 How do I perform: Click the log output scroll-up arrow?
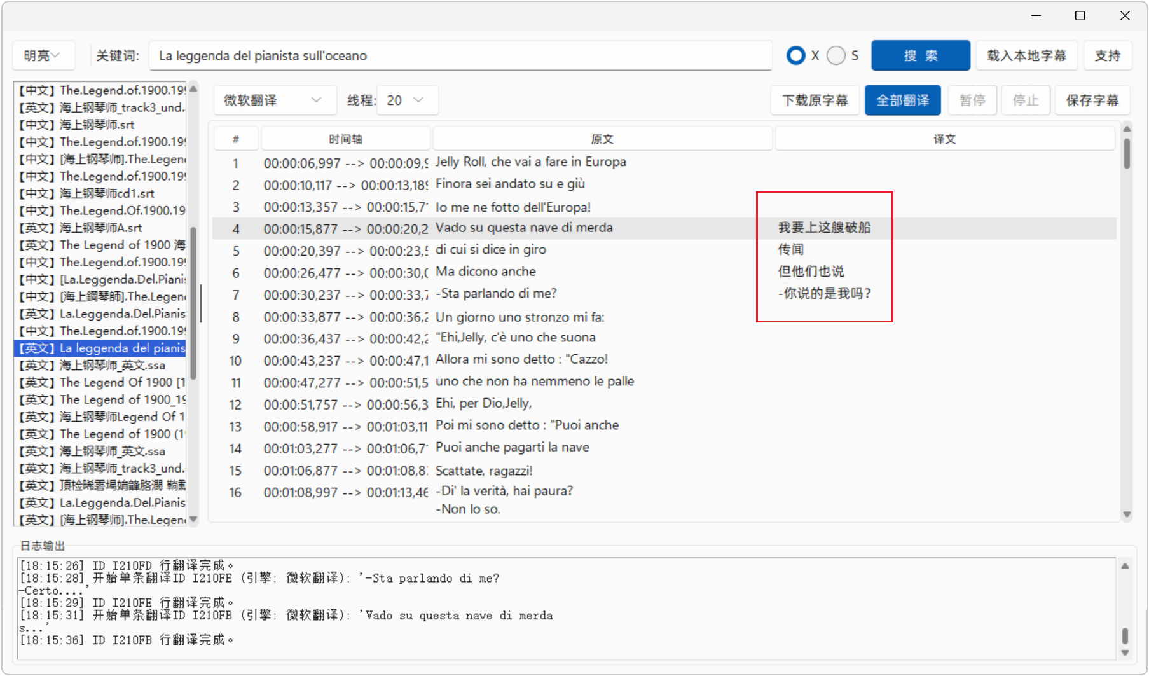1125,566
